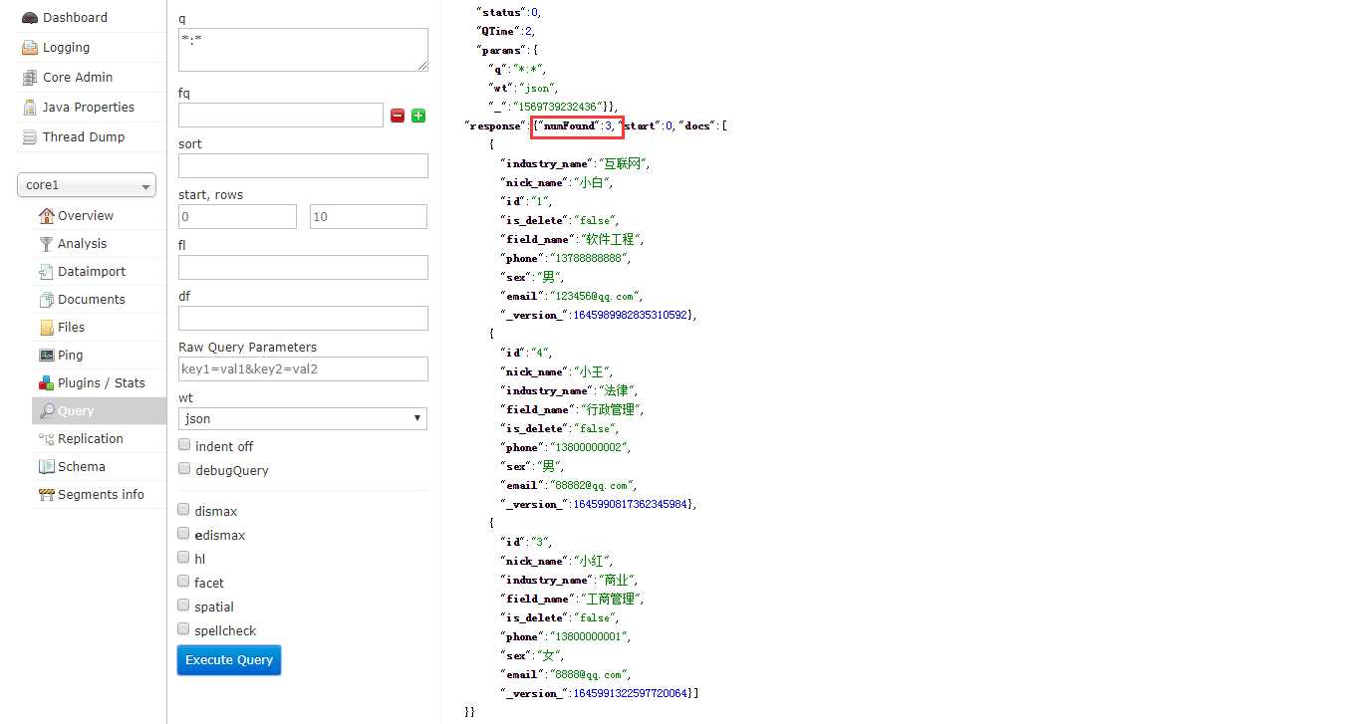The image size is (1345, 724).
Task: Click the Schema book icon
Action: (x=46, y=467)
